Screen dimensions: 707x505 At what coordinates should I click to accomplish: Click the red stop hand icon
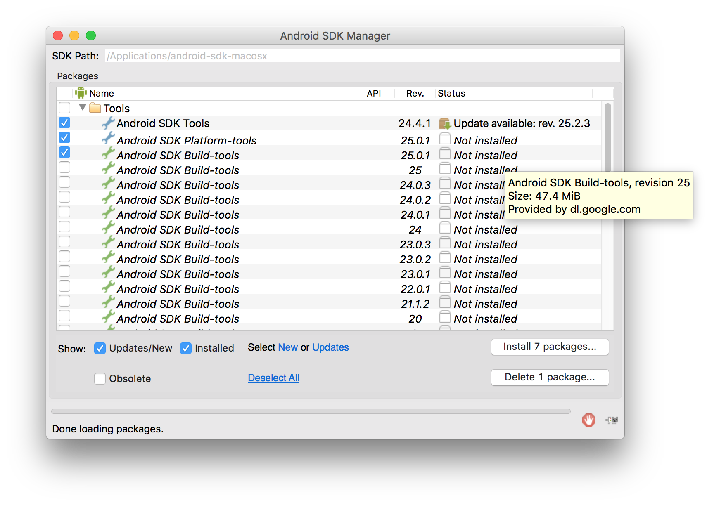point(589,420)
